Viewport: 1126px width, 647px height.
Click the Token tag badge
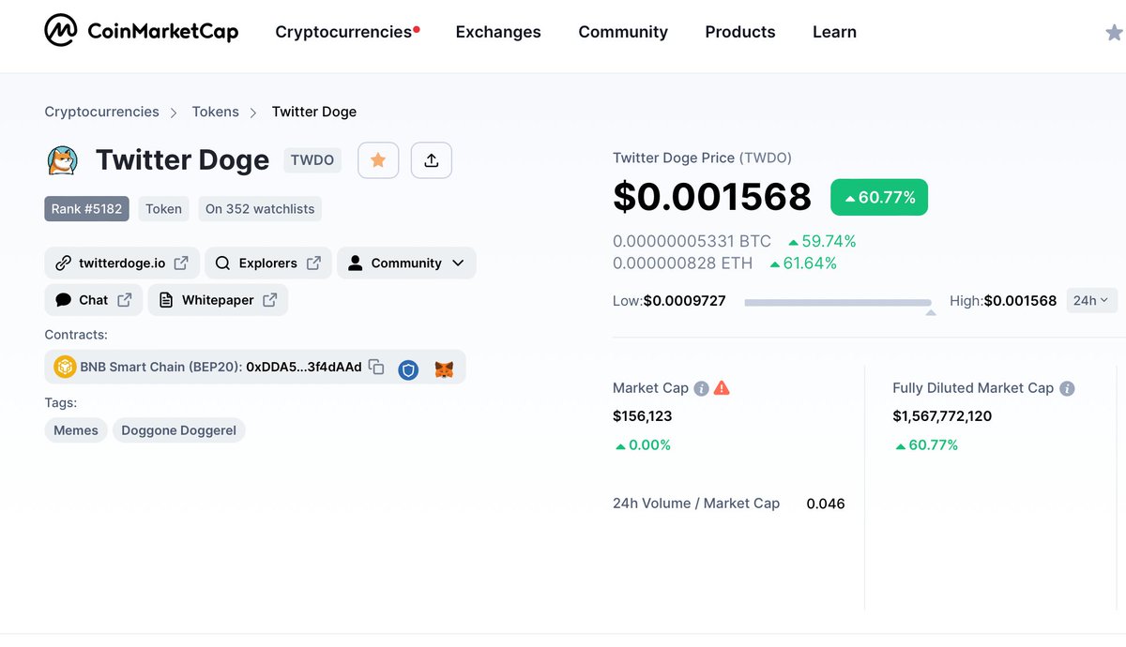tap(164, 209)
